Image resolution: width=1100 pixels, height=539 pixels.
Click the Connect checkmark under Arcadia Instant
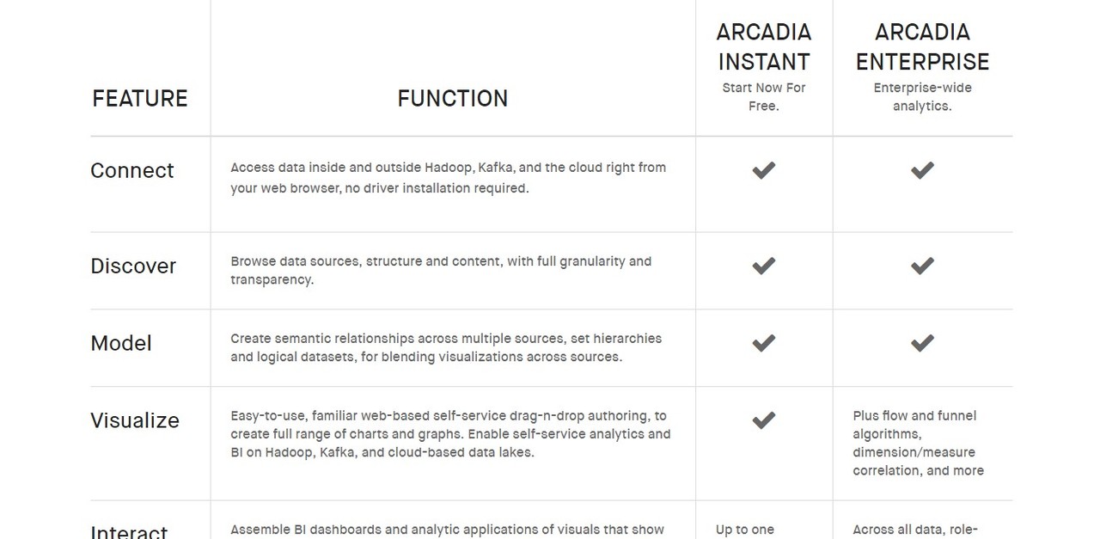pos(763,170)
